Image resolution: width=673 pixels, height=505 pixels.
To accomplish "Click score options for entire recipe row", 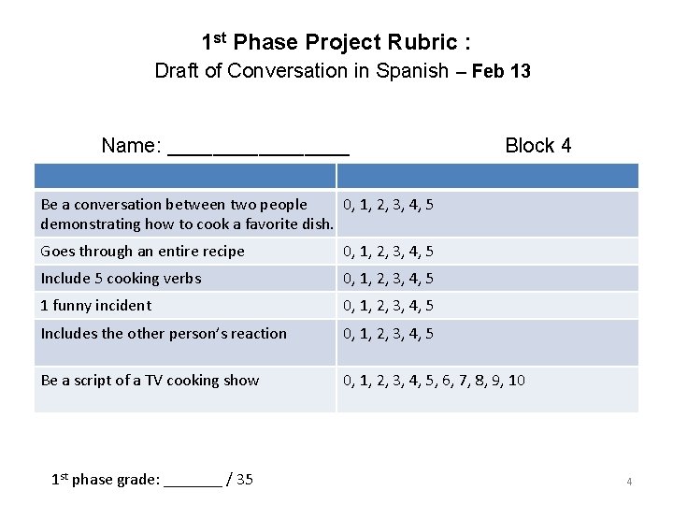I will pyautogui.click(x=388, y=251).
